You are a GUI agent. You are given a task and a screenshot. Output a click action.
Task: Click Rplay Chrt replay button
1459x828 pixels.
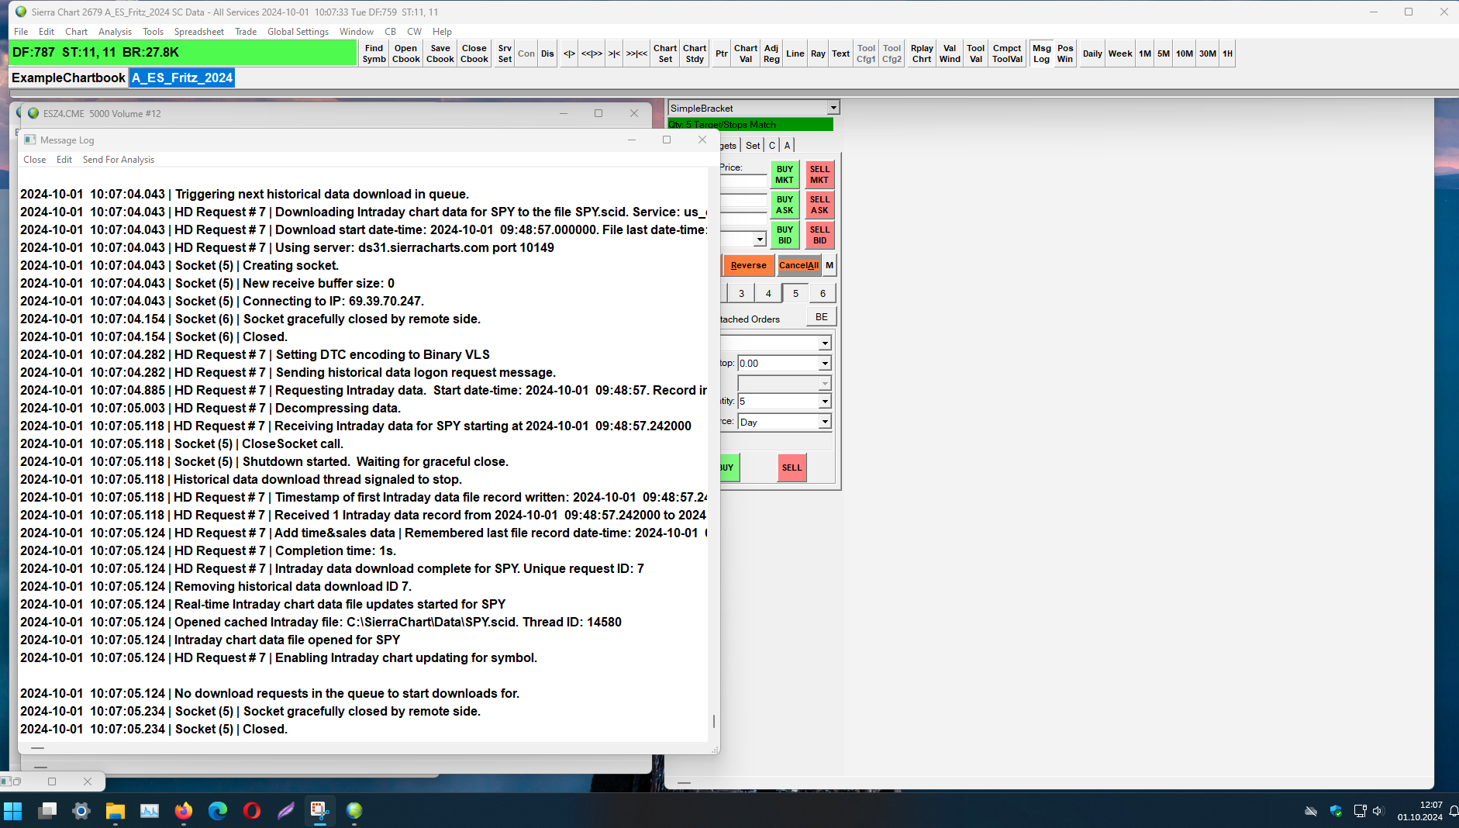pyautogui.click(x=922, y=53)
